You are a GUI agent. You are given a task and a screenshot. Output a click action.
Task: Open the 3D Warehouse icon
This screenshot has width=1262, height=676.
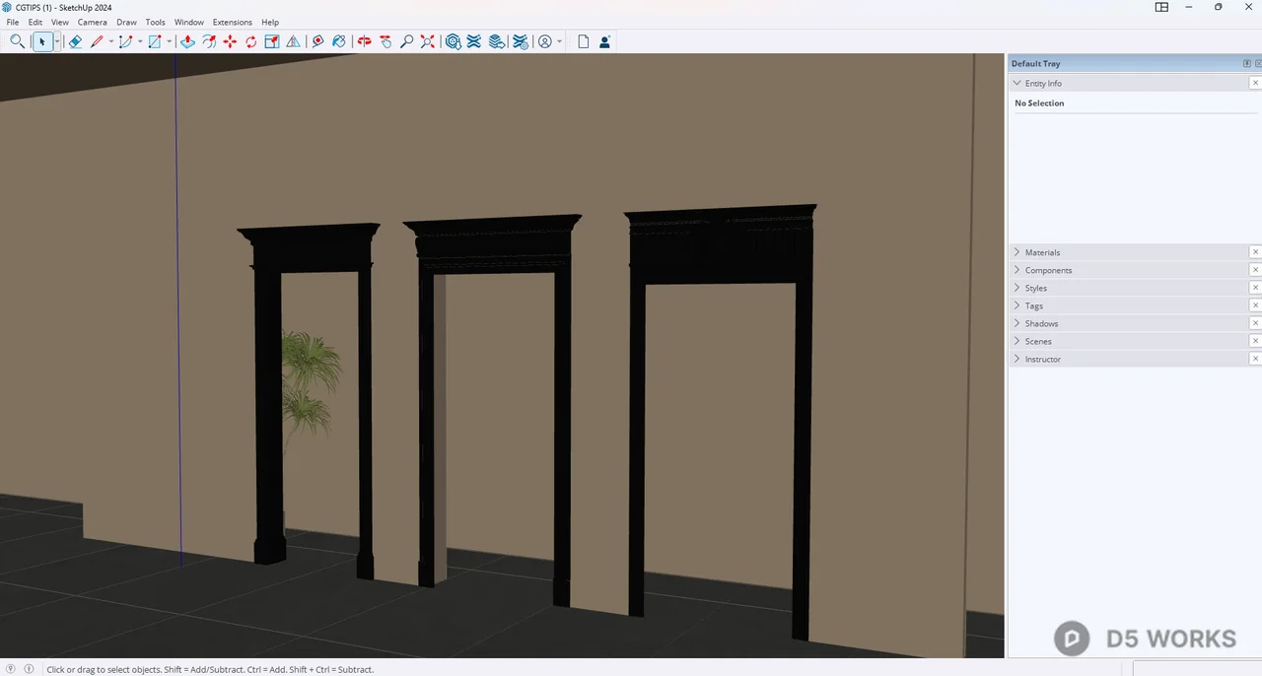[x=453, y=41]
